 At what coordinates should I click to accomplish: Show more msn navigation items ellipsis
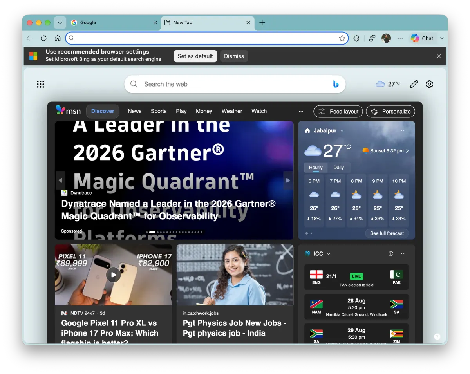coord(301,111)
